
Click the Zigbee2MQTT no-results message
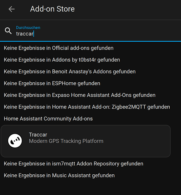pos(87,107)
